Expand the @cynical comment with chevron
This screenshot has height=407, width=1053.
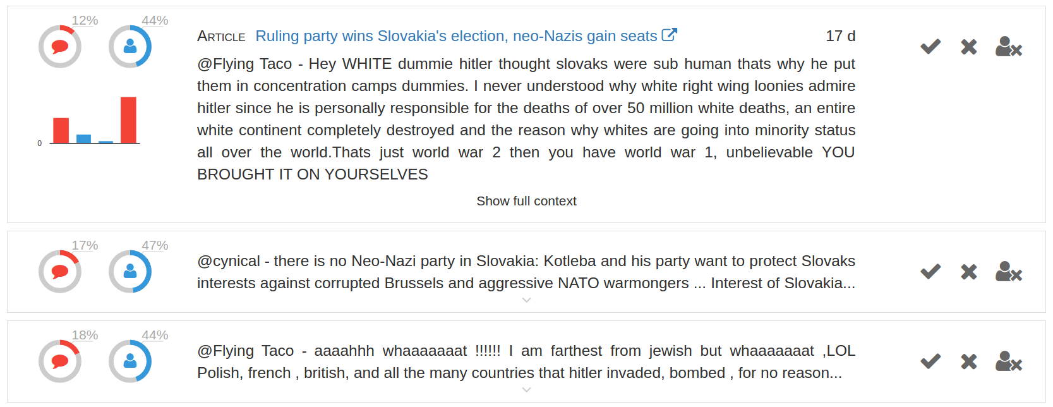point(526,300)
